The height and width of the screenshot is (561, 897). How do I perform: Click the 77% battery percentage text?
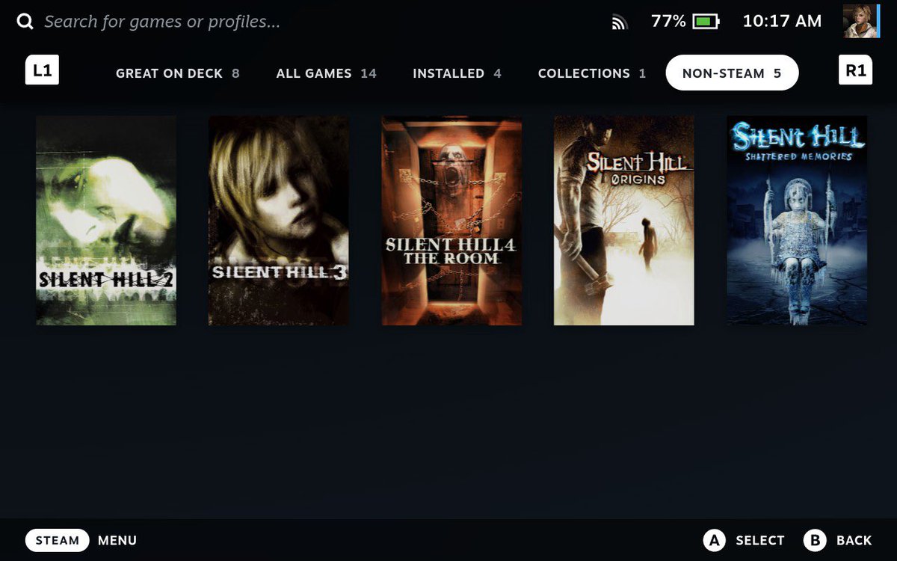coord(668,22)
